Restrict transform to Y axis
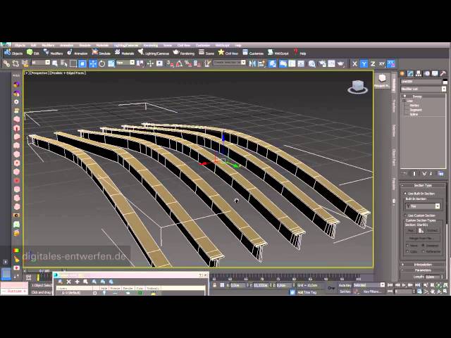 click(x=364, y=64)
